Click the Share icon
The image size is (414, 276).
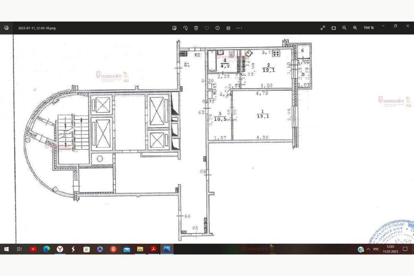click(228, 28)
